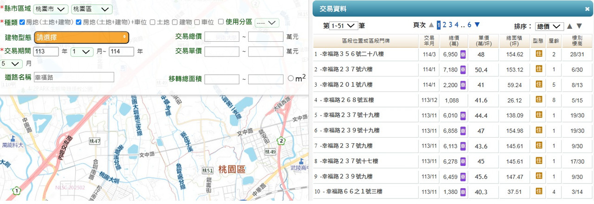Open the records range 1~51 dropdown
This screenshot has width=594, height=204.
point(343,25)
